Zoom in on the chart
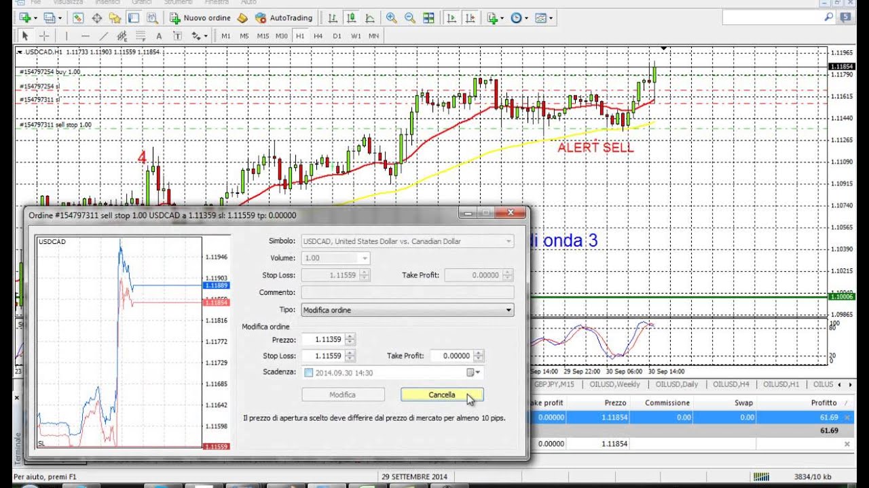This screenshot has height=488, width=869. coord(392,18)
